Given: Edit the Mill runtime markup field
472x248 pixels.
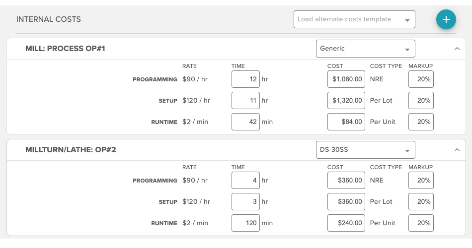Looking at the screenshot, I should pos(421,122).
